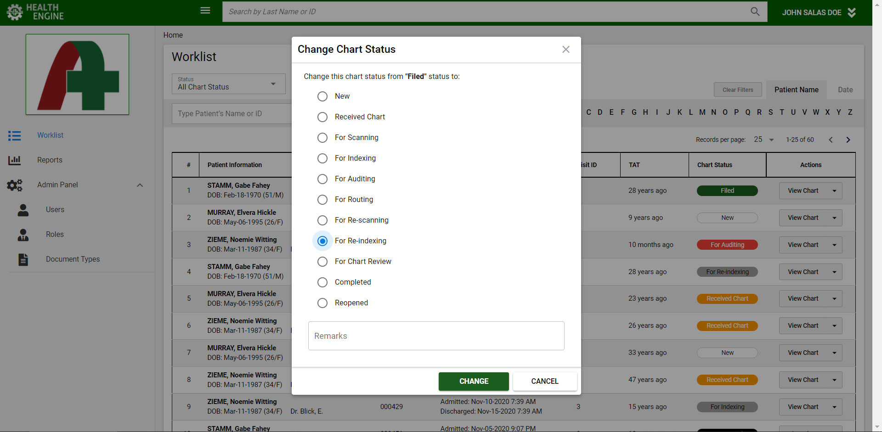The image size is (882, 432).
Task: Open the hamburger menu icon
Action: 205,11
